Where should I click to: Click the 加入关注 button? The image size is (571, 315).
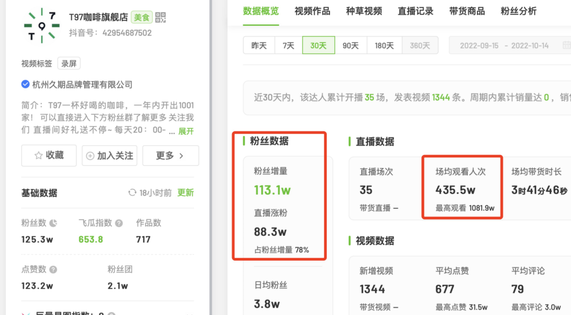(x=109, y=155)
